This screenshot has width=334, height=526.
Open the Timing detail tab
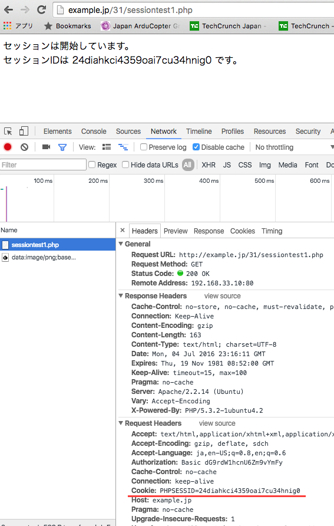coord(272,231)
